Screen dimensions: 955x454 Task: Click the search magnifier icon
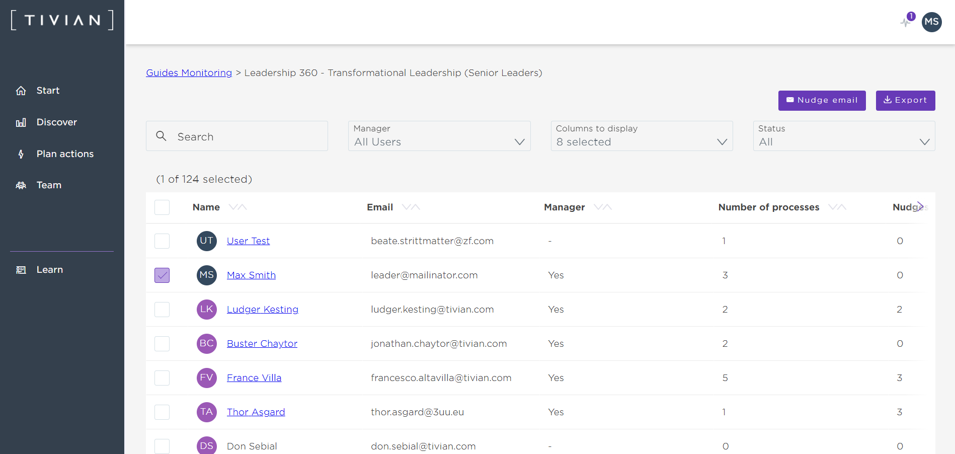161,136
